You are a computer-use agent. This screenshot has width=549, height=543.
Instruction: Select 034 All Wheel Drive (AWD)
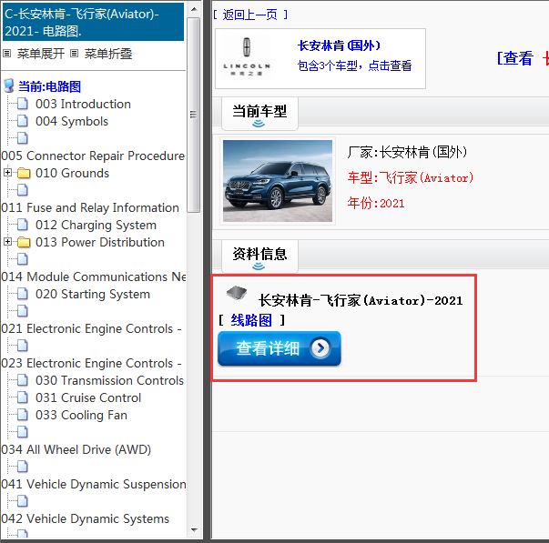[76, 449]
